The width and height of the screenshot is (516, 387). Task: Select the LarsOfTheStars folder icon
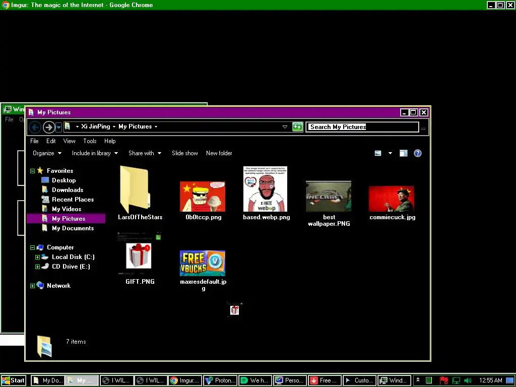pyautogui.click(x=135, y=189)
